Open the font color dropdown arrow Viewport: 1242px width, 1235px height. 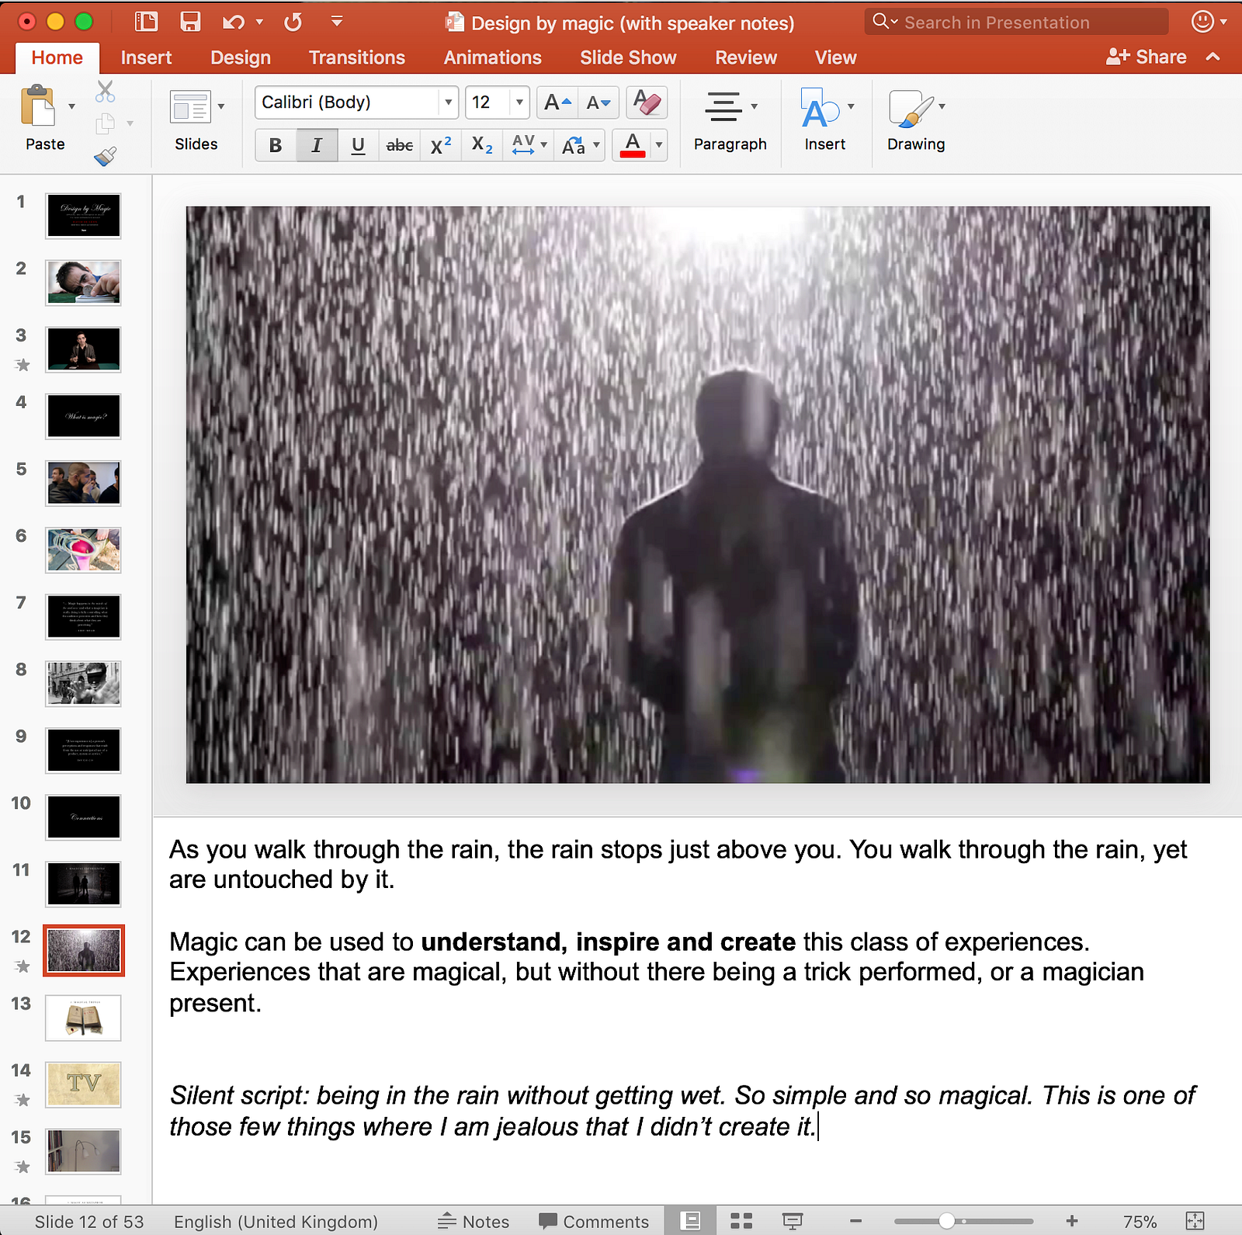click(x=659, y=145)
